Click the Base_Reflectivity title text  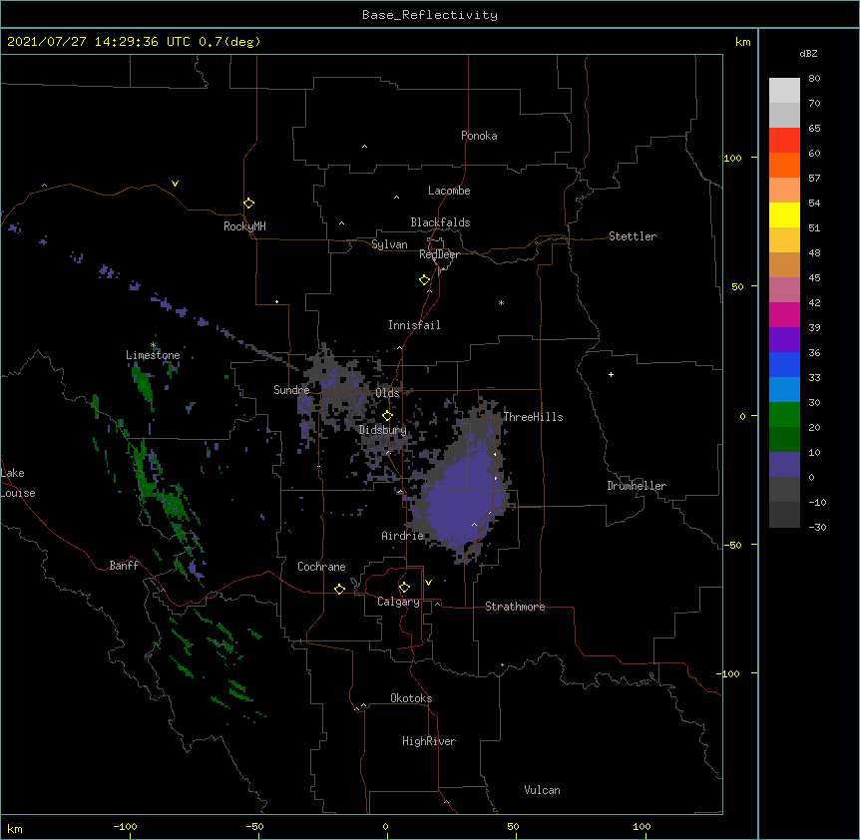[x=430, y=15]
